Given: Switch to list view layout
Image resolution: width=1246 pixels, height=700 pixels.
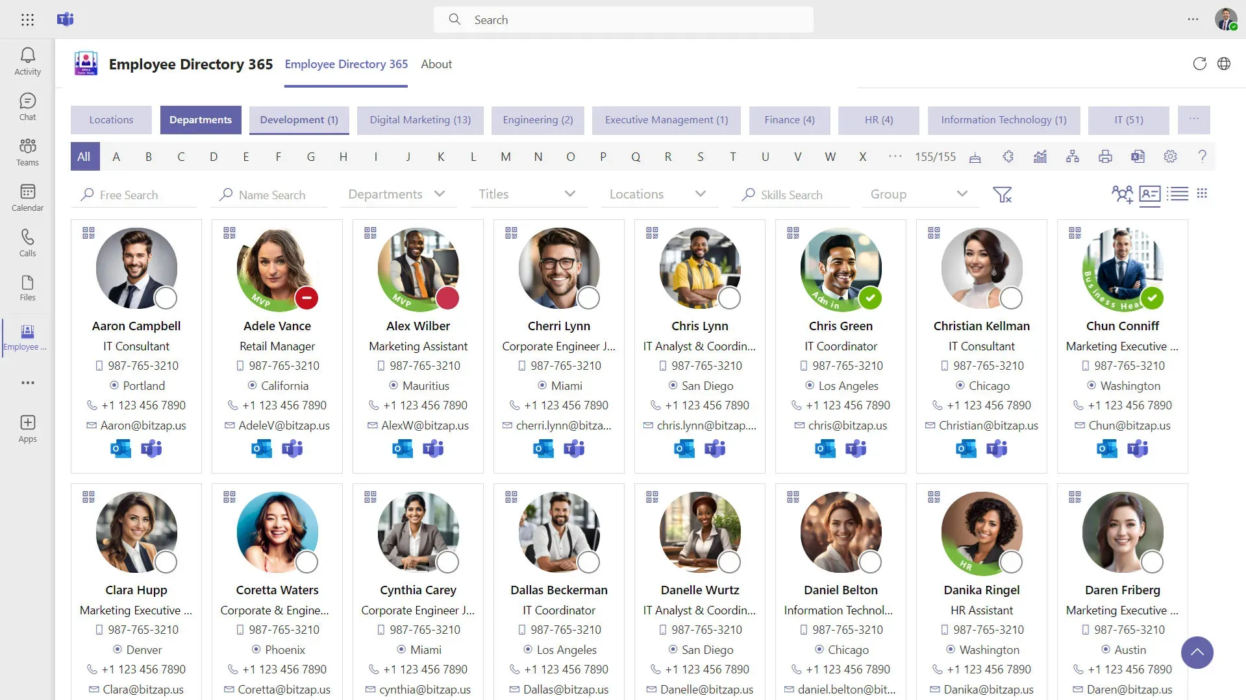Looking at the screenshot, I should (x=1178, y=194).
